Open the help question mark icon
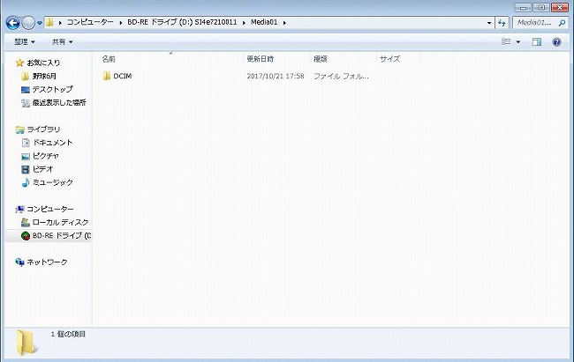 [x=557, y=41]
